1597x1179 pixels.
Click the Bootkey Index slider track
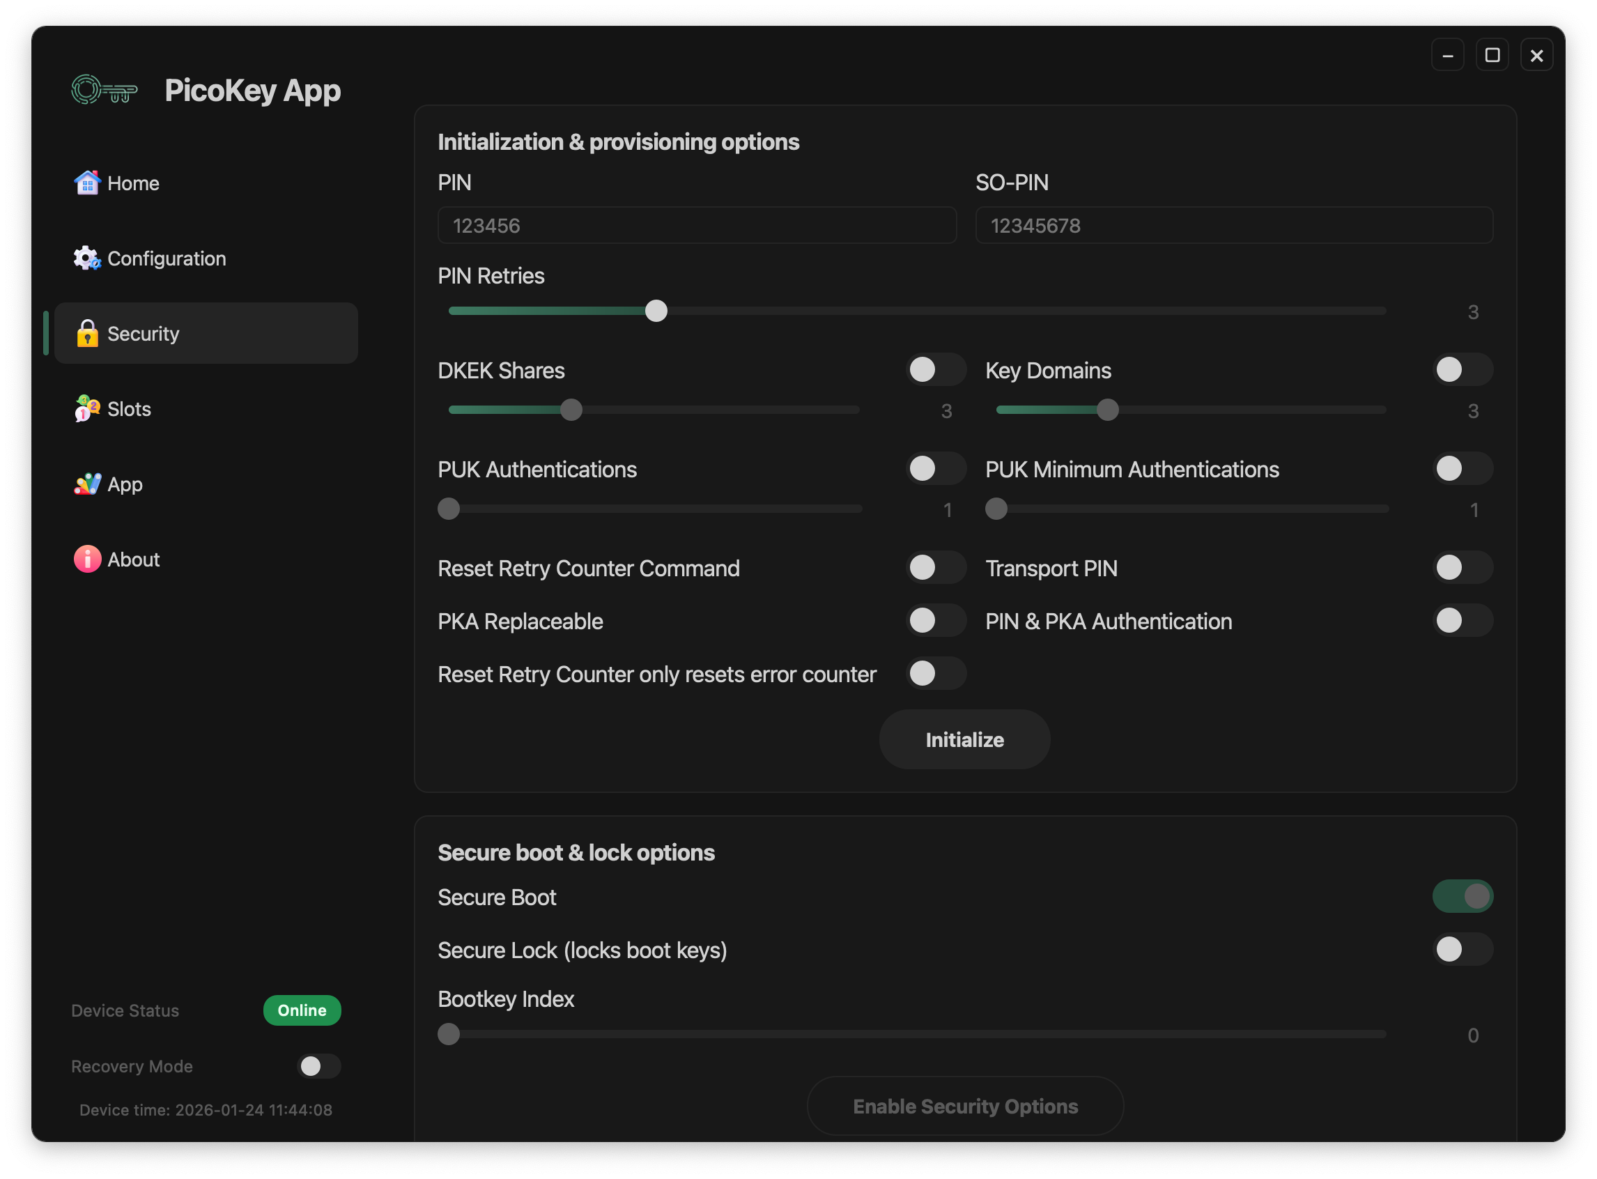click(x=913, y=1034)
